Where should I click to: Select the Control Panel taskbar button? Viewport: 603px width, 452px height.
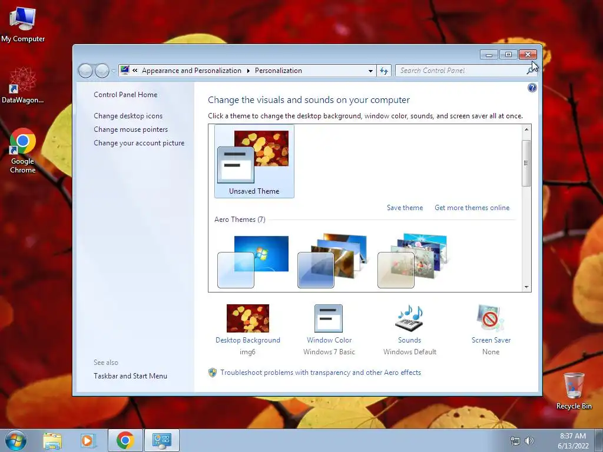point(161,440)
